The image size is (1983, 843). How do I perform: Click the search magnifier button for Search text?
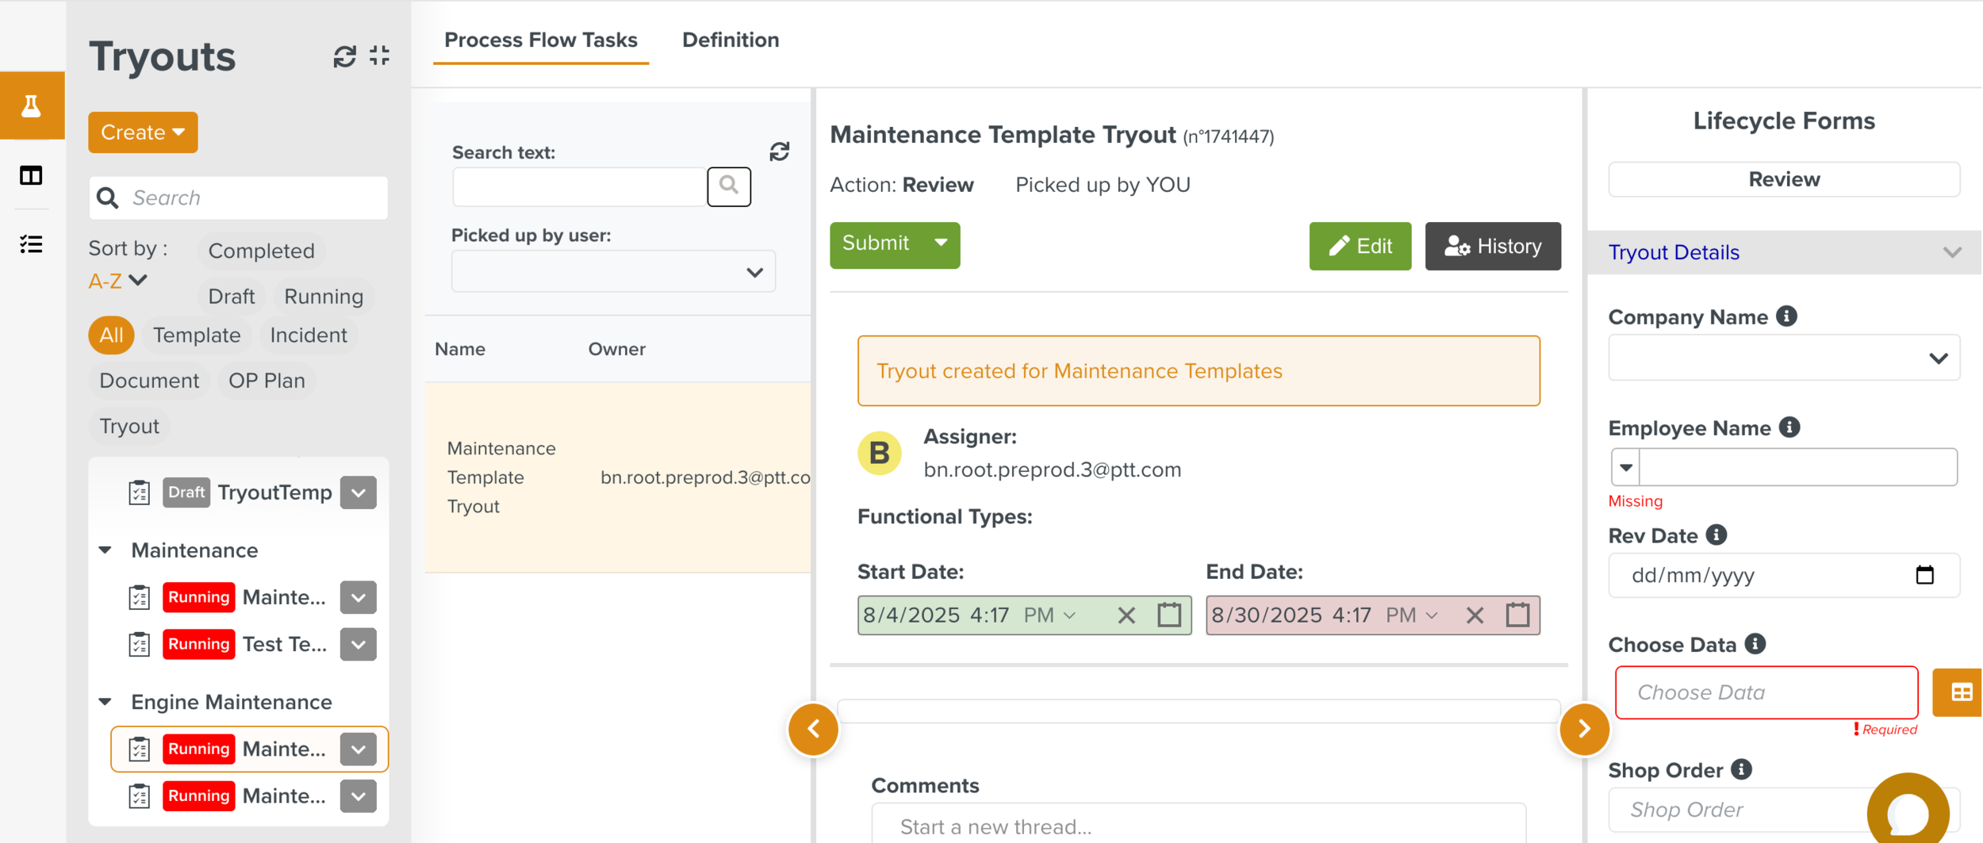pyautogui.click(x=728, y=186)
